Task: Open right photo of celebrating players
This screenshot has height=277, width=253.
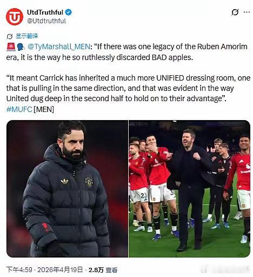Action: 189,189
